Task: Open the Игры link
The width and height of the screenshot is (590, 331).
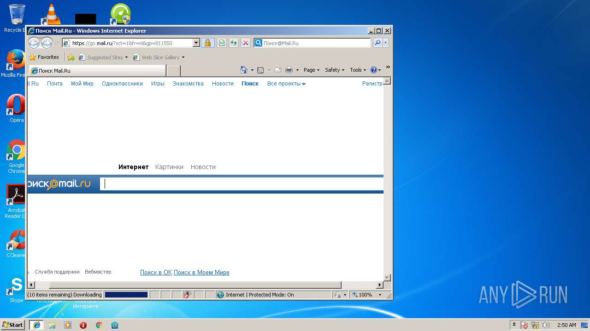Action: tap(158, 84)
